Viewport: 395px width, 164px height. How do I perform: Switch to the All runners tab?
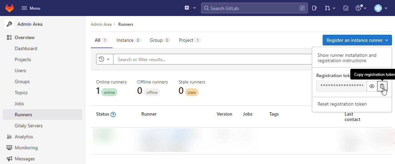101,40
